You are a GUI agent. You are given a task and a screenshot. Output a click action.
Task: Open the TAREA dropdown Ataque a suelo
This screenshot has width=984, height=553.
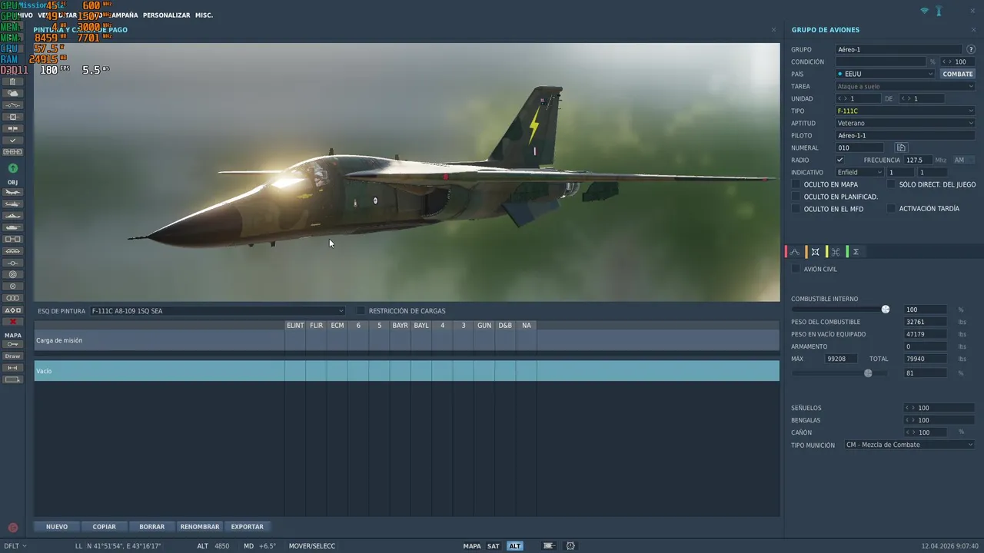pos(906,86)
